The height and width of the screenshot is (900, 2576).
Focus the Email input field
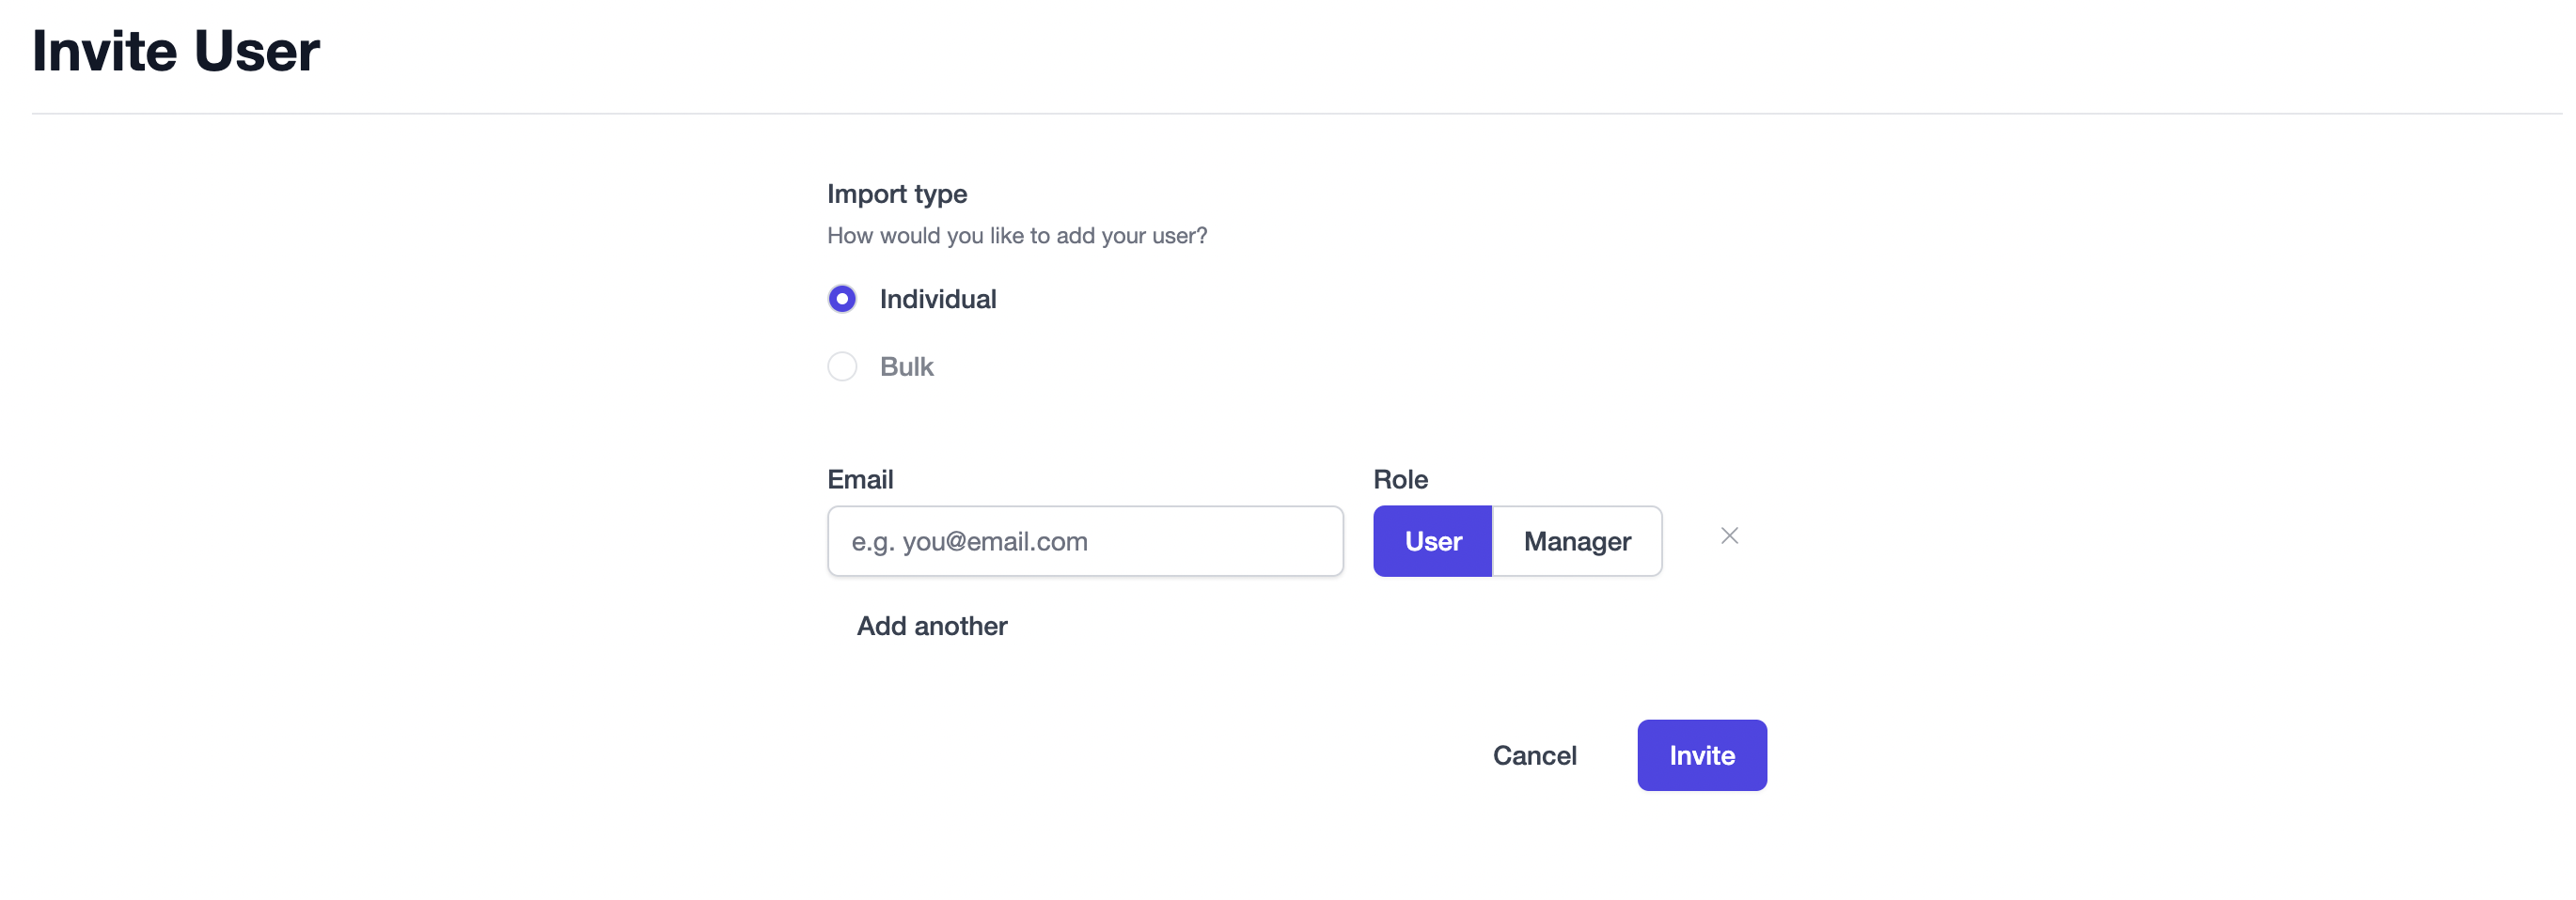[1085, 541]
